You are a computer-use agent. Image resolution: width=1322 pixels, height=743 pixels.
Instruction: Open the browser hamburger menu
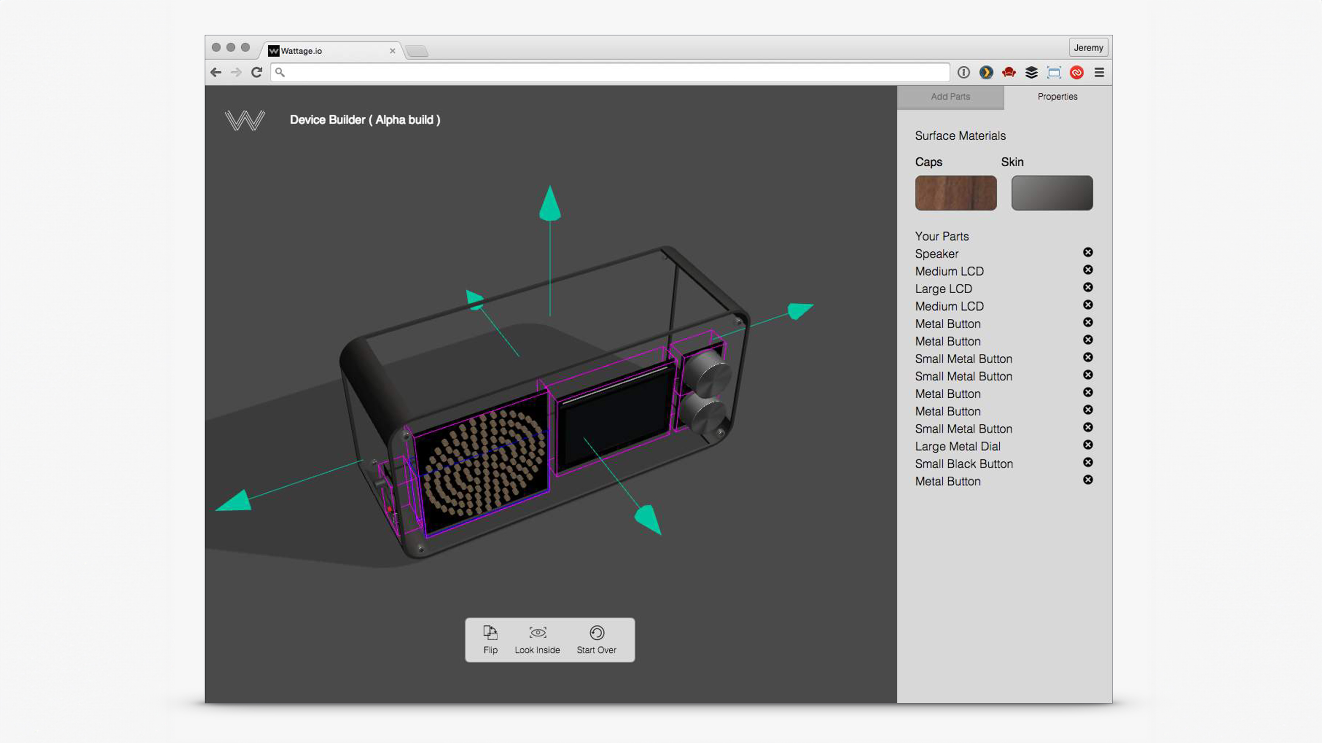1099,73
